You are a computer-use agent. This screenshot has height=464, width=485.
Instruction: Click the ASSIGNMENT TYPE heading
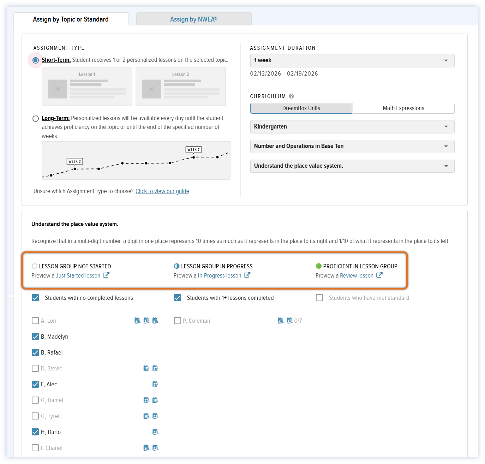click(59, 48)
